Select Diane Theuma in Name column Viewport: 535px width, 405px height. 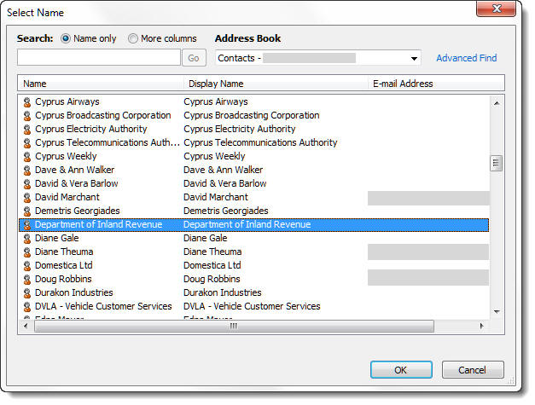(64, 252)
